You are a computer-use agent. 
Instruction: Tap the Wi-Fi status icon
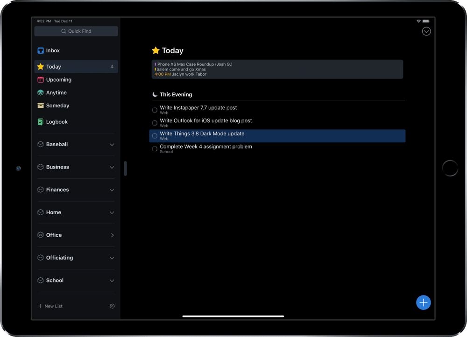[x=418, y=21]
